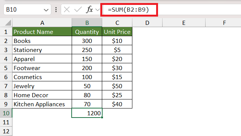Select row 3 header

tap(6, 50)
